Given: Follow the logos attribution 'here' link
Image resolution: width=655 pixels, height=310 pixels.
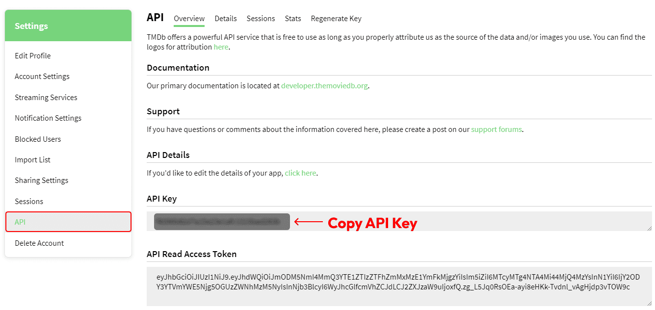Looking at the screenshot, I should click(221, 47).
